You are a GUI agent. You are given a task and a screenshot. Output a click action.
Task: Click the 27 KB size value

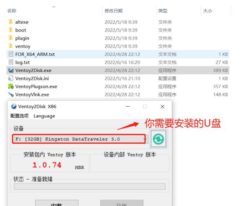[x=222, y=62]
